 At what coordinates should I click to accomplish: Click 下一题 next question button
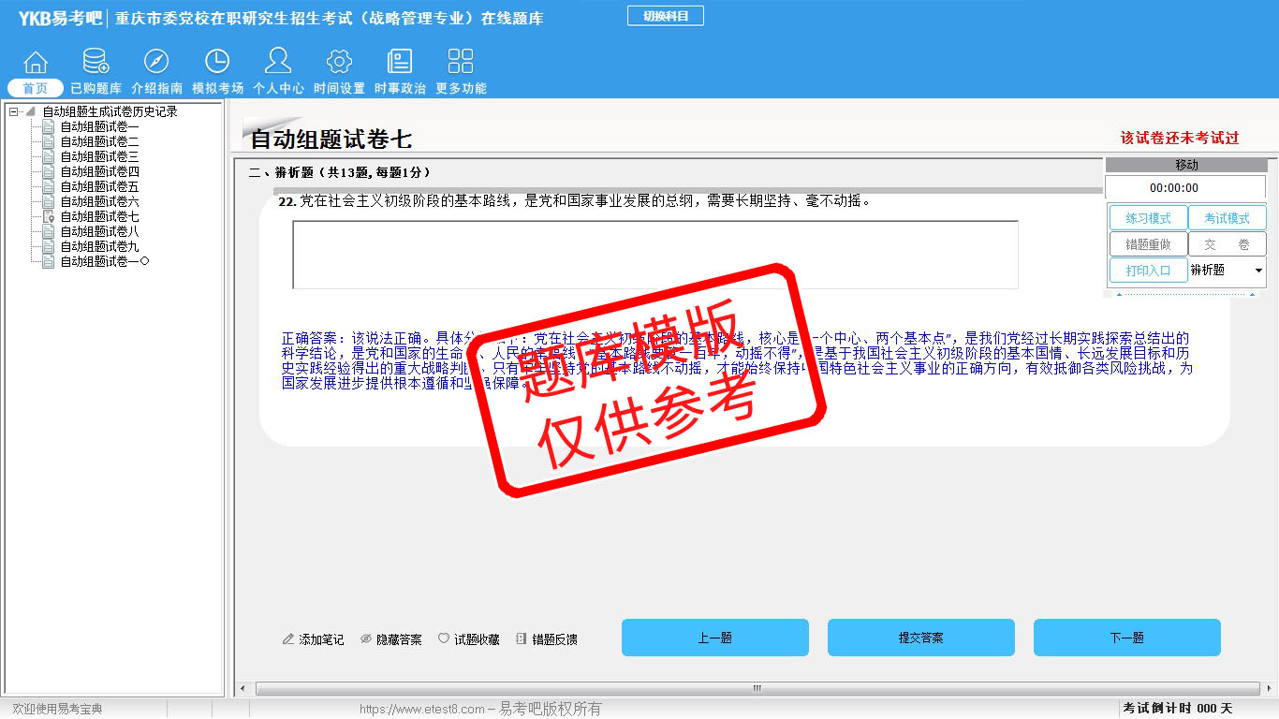coord(1126,638)
